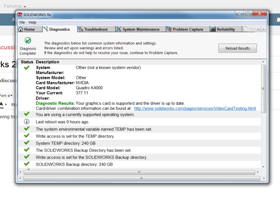Go to System Maintenance tab
The width and height of the screenshot is (280, 205).
141,29
